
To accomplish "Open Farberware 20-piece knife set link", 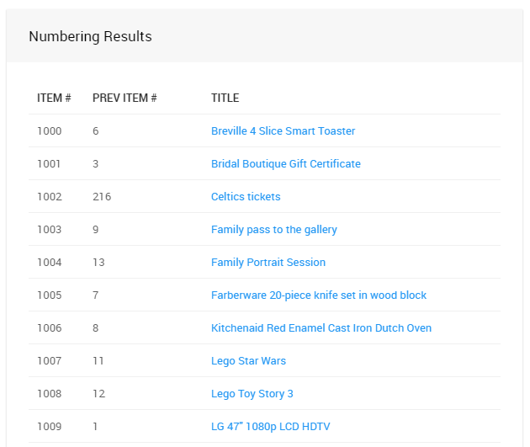I will [318, 295].
